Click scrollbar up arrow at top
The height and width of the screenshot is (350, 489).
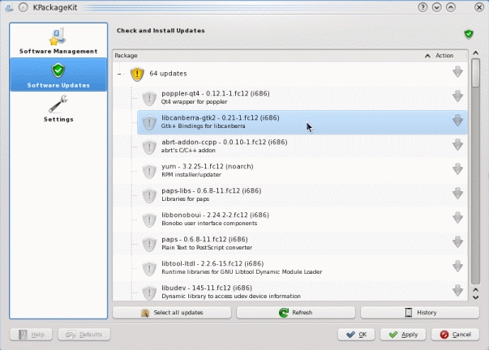pyautogui.click(x=475, y=53)
